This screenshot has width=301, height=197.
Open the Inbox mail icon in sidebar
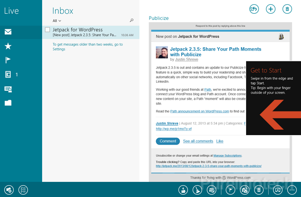point(8,32)
